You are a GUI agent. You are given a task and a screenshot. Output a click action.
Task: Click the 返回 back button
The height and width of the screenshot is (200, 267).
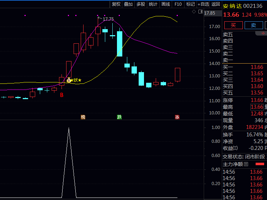[x=215, y=4]
